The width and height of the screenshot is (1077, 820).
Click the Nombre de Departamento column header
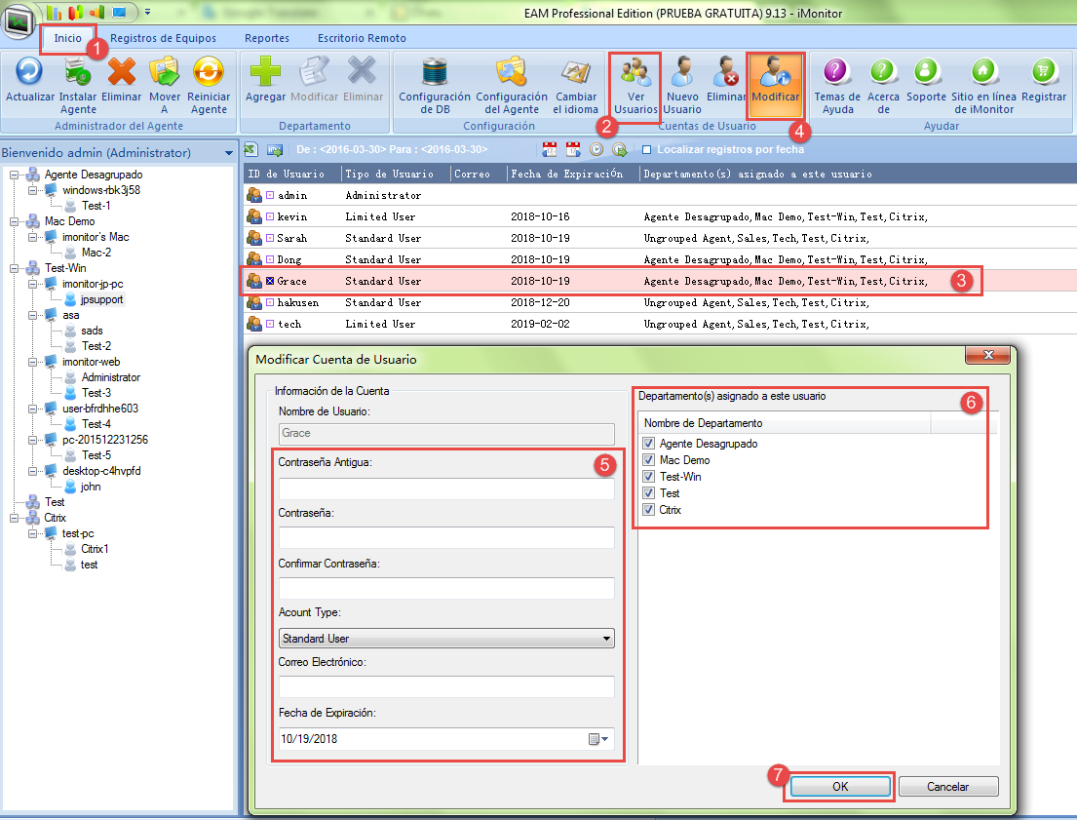pos(785,423)
